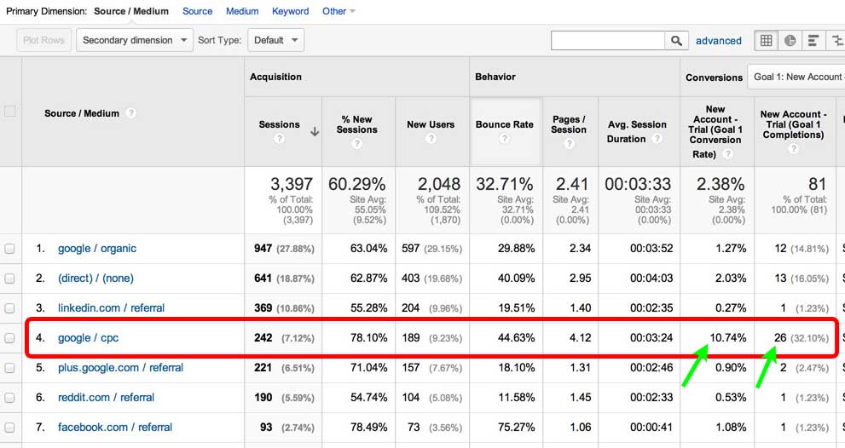Image resolution: width=845 pixels, height=448 pixels.
Task: Click the table search input field
Action: point(607,40)
